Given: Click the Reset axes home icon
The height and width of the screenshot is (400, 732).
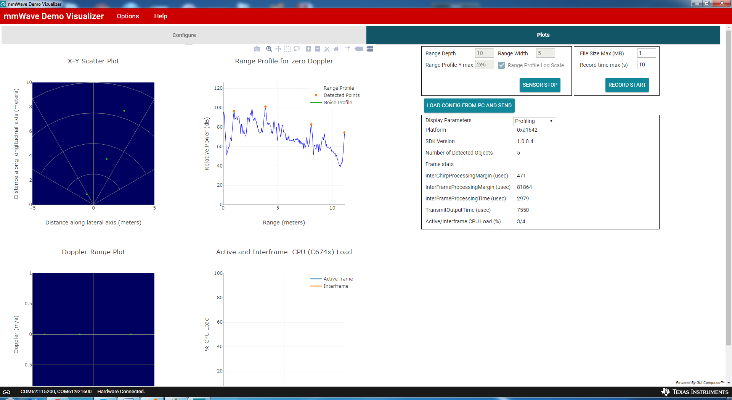Looking at the screenshot, I should pos(336,49).
